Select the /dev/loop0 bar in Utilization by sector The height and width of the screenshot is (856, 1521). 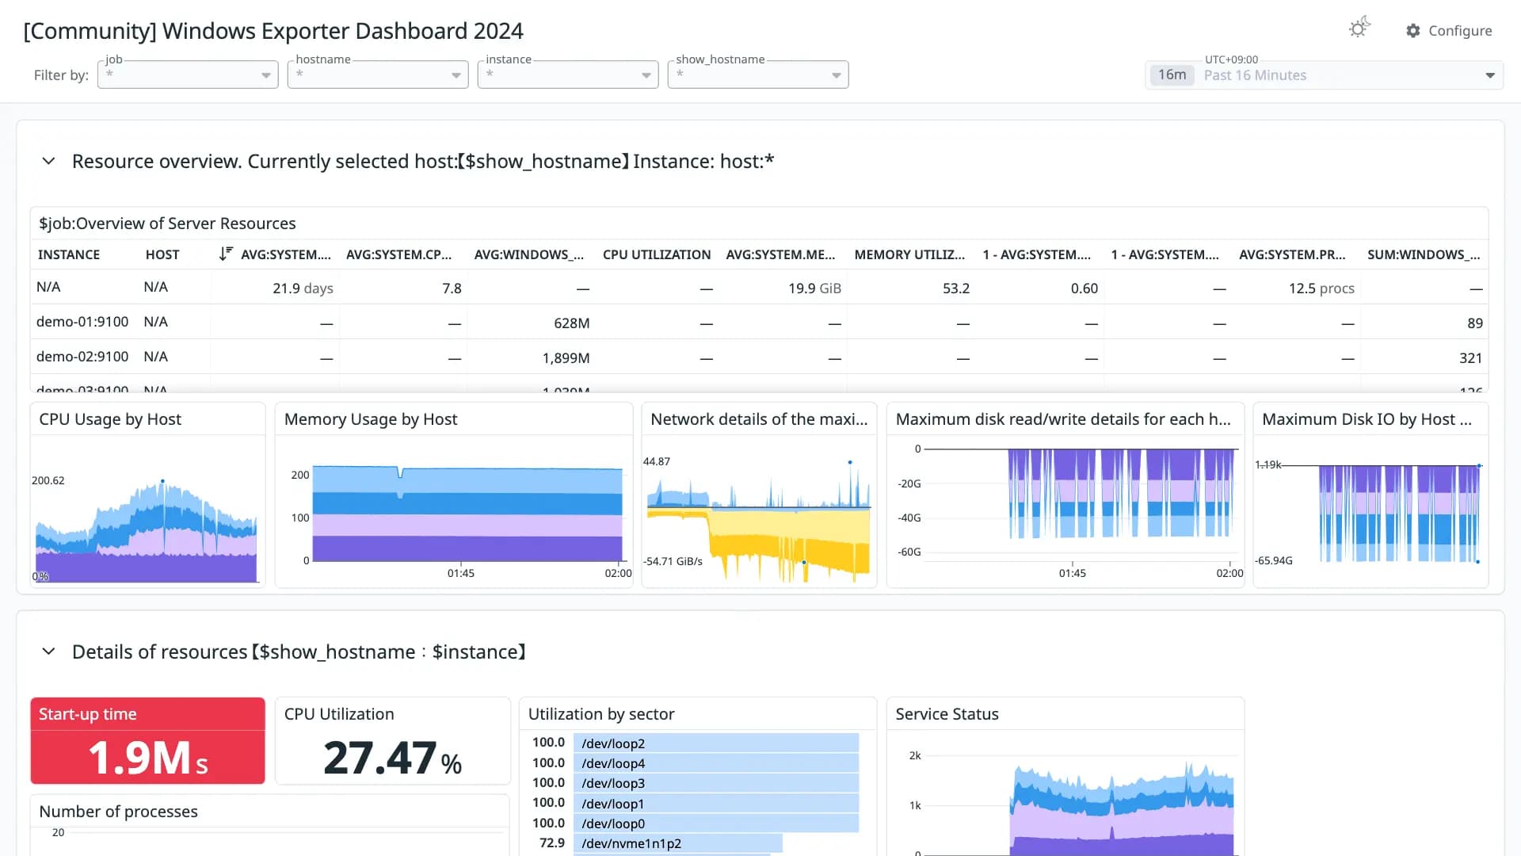click(716, 824)
